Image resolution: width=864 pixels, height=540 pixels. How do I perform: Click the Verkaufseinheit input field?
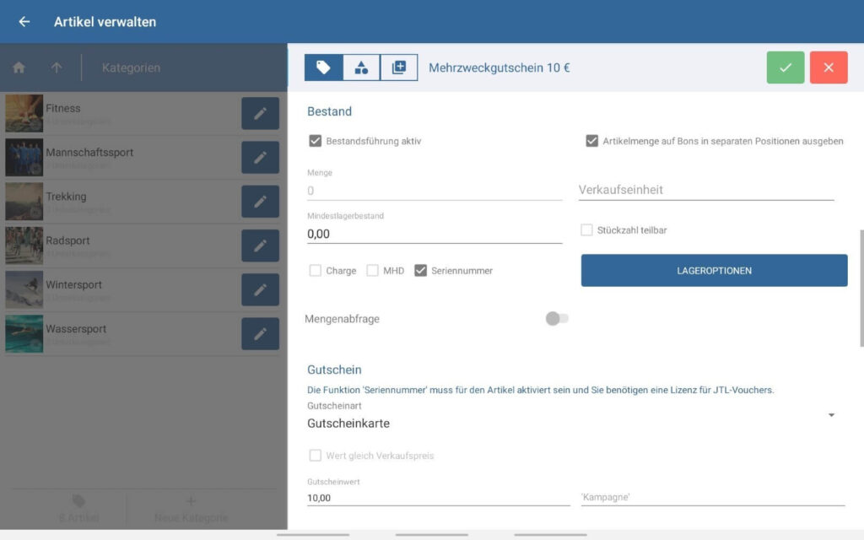coord(705,190)
